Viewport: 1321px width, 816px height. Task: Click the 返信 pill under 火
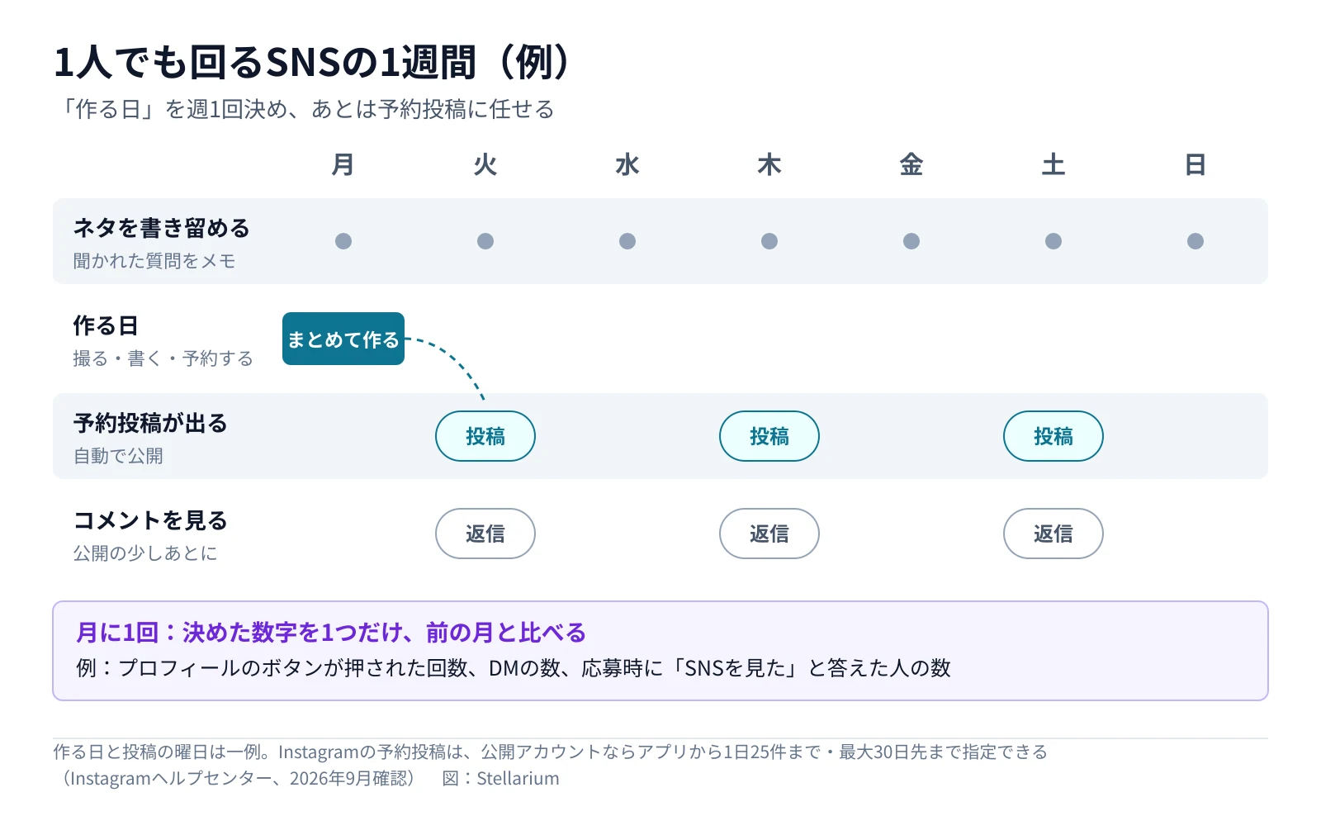(485, 534)
